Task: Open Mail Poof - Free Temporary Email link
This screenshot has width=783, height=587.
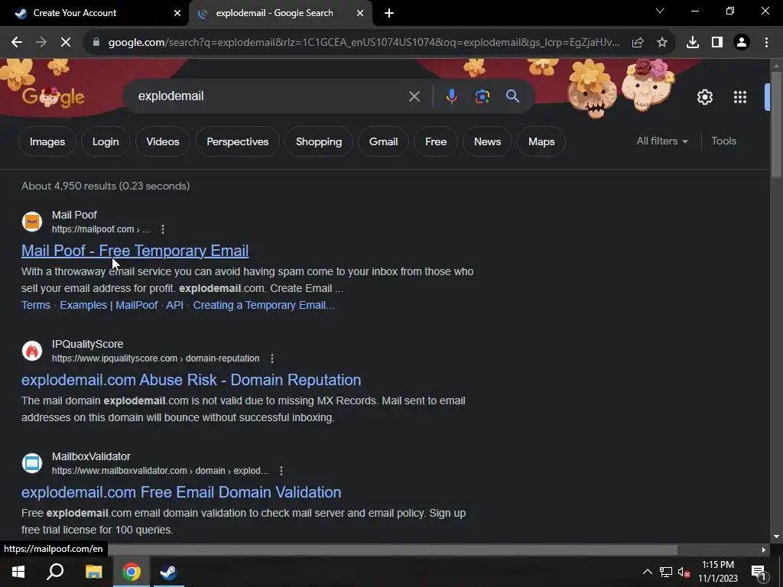Action: tap(135, 251)
